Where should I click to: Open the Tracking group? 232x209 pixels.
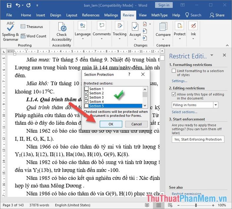tap(120, 31)
